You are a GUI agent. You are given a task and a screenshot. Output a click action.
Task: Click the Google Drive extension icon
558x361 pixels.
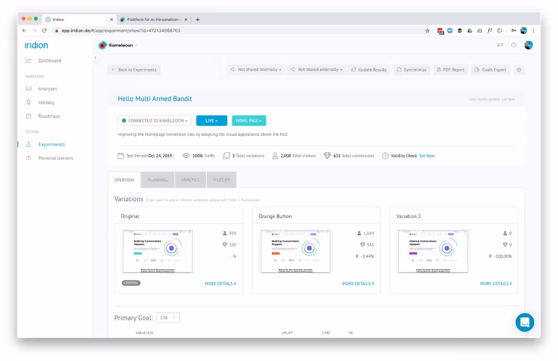click(x=470, y=30)
